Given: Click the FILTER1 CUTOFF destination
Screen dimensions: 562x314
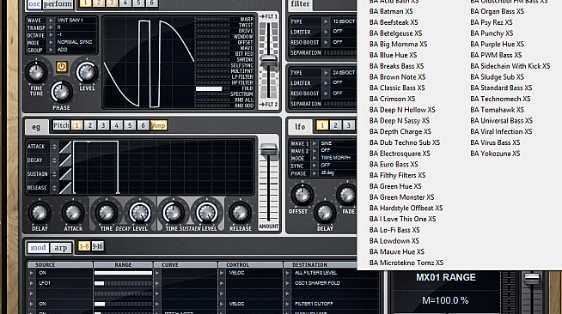Looking at the screenshot, I should click(x=314, y=304).
